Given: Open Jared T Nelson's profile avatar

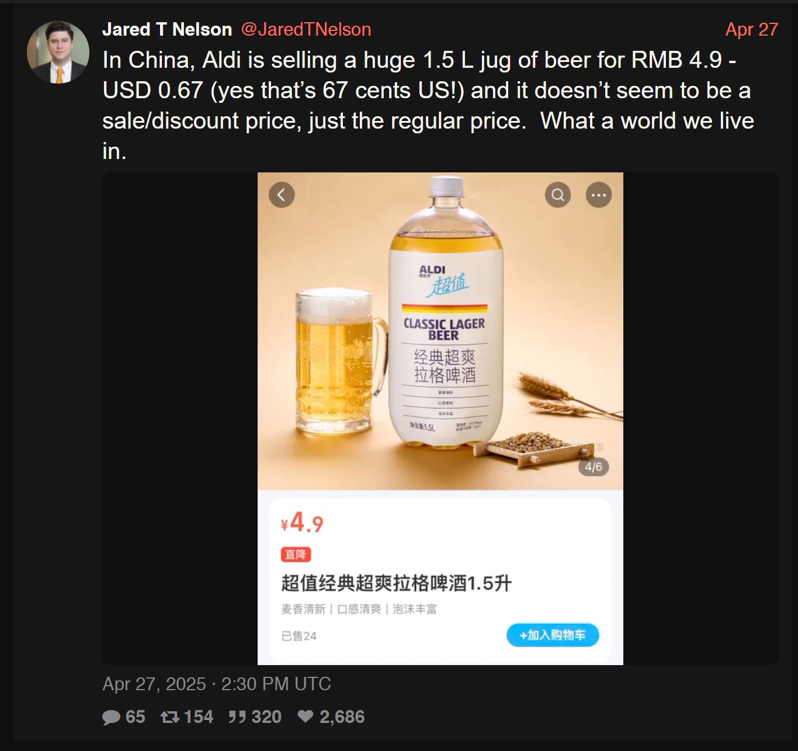Looking at the screenshot, I should pos(58,52).
